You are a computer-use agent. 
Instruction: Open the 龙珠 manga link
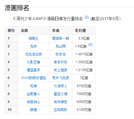pos(33,46)
